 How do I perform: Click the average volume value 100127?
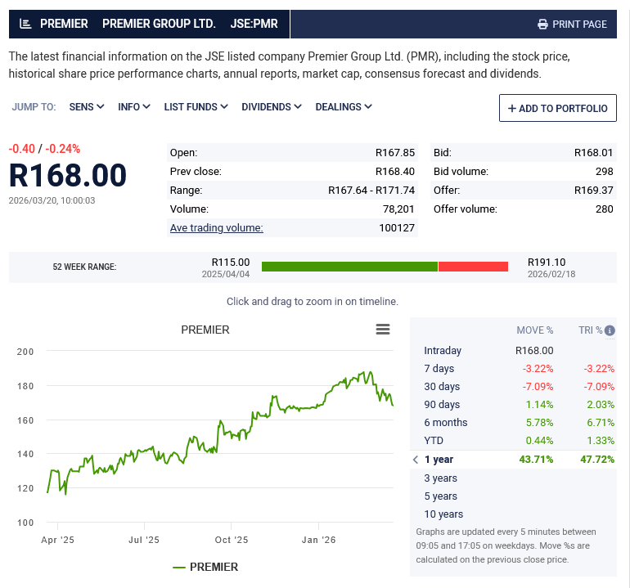(x=397, y=228)
